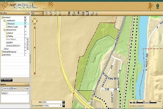The image size is (163, 109).
Task: Enable the Natural Resources layer checkbox
Action: pyautogui.click(x=25, y=52)
